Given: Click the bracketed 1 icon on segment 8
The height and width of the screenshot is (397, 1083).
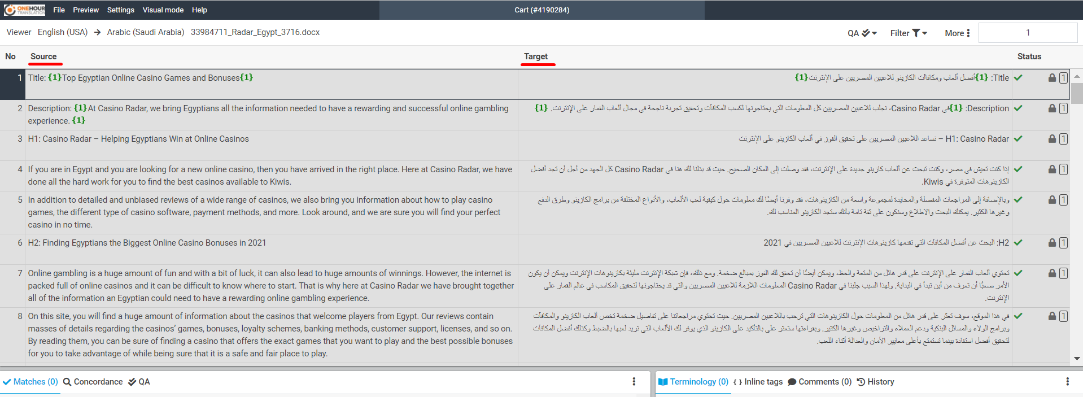Looking at the screenshot, I should pyautogui.click(x=1063, y=316).
